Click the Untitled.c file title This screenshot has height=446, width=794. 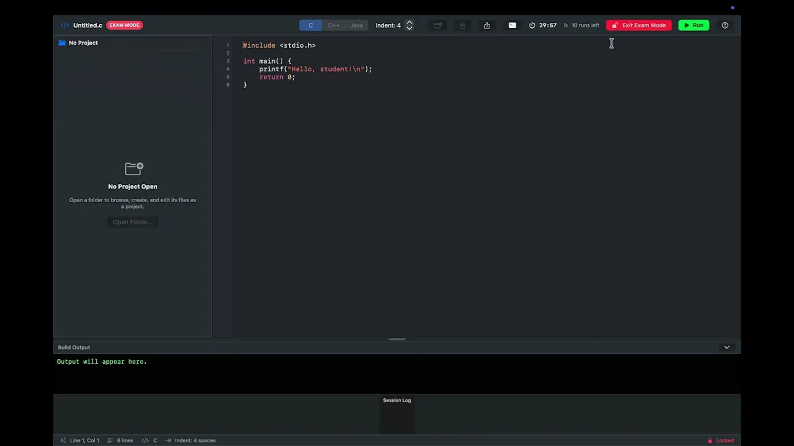coord(88,25)
